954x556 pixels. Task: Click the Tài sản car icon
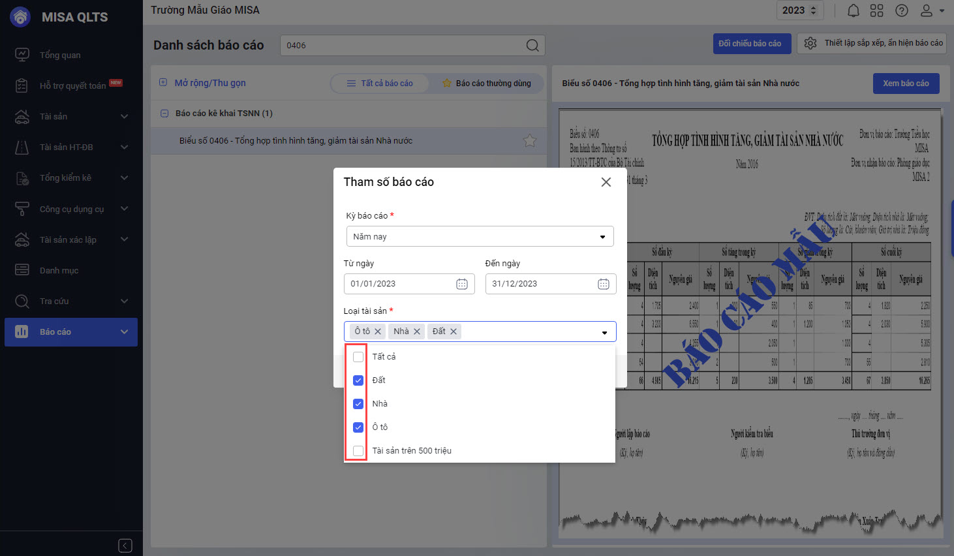pyautogui.click(x=22, y=116)
